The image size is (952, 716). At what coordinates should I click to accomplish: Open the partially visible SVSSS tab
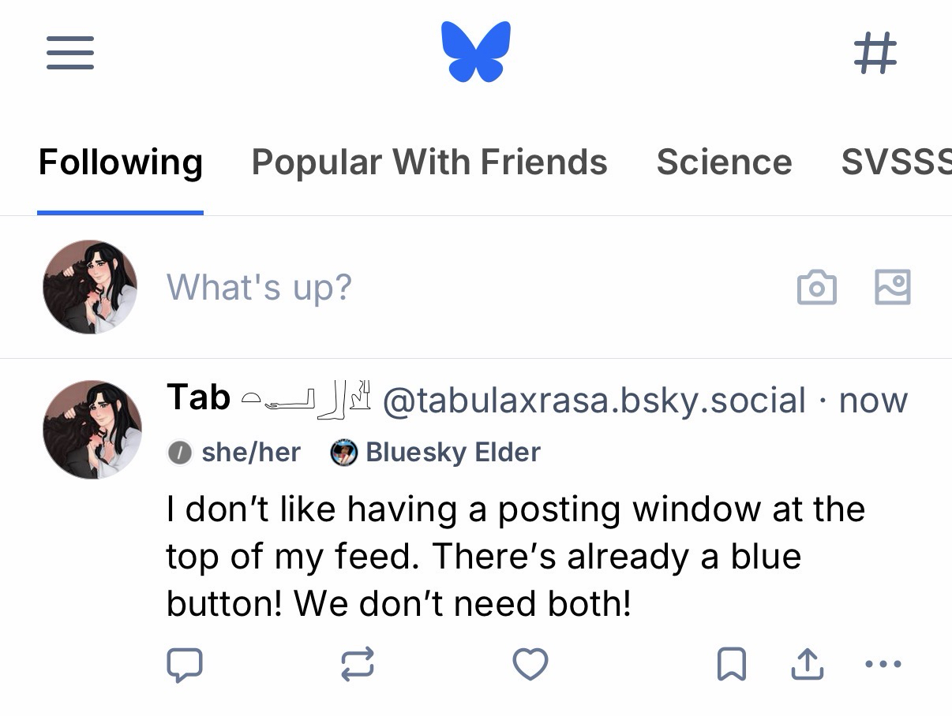pyautogui.click(x=897, y=162)
